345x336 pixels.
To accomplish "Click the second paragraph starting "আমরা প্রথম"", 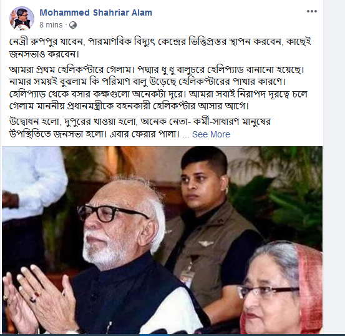I will [158, 87].
